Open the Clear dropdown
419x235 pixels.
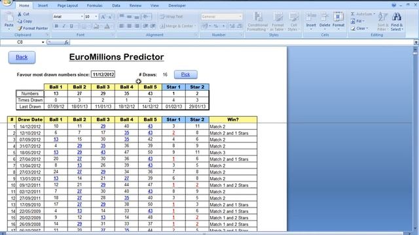[x=359, y=28]
